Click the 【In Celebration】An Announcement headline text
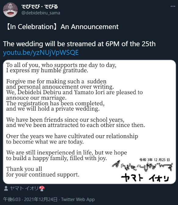 tap(62, 27)
